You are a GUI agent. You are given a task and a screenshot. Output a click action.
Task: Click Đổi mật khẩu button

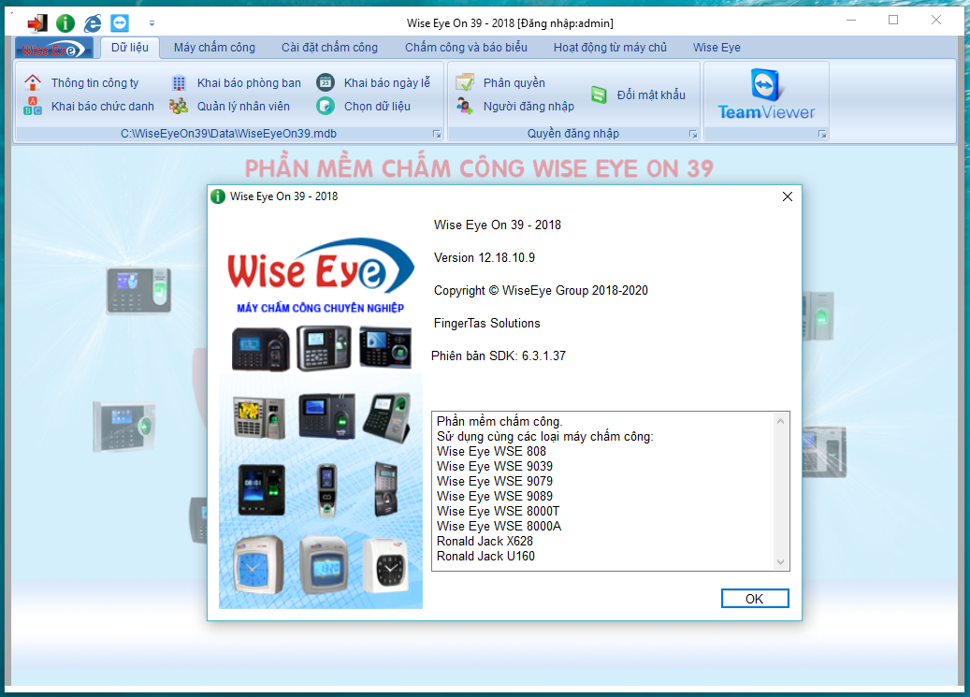pos(650,95)
